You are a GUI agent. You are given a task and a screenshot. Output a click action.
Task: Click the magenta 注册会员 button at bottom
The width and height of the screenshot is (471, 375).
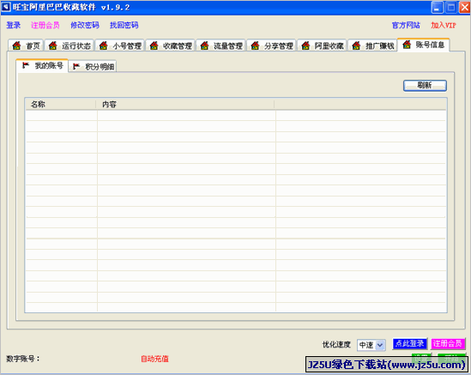click(x=448, y=343)
